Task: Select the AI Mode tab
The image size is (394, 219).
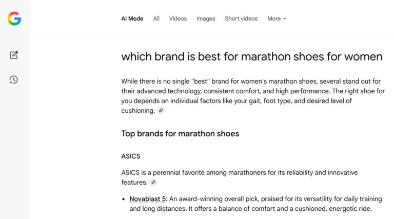Action: (131, 18)
